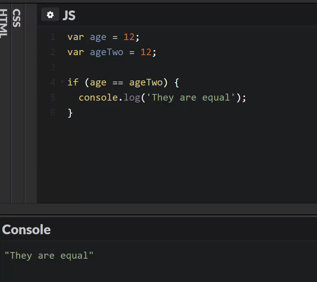Collapse the if statement block on line 4
317x282 pixels.
(62, 82)
